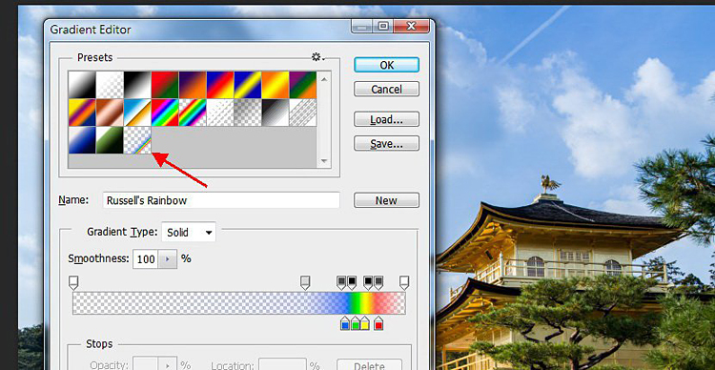Click the Delete stop button

pyautogui.click(x=370, y=365)
